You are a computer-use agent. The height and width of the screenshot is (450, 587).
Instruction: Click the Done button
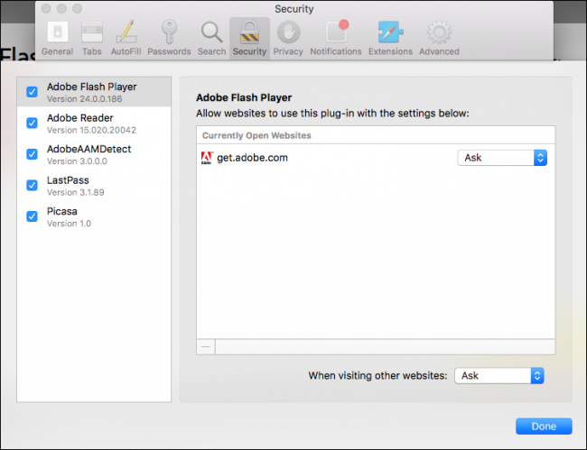coord(544,426)
